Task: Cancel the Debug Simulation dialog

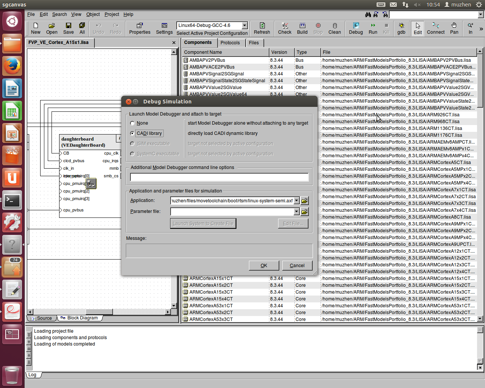Action: (297, 266)
